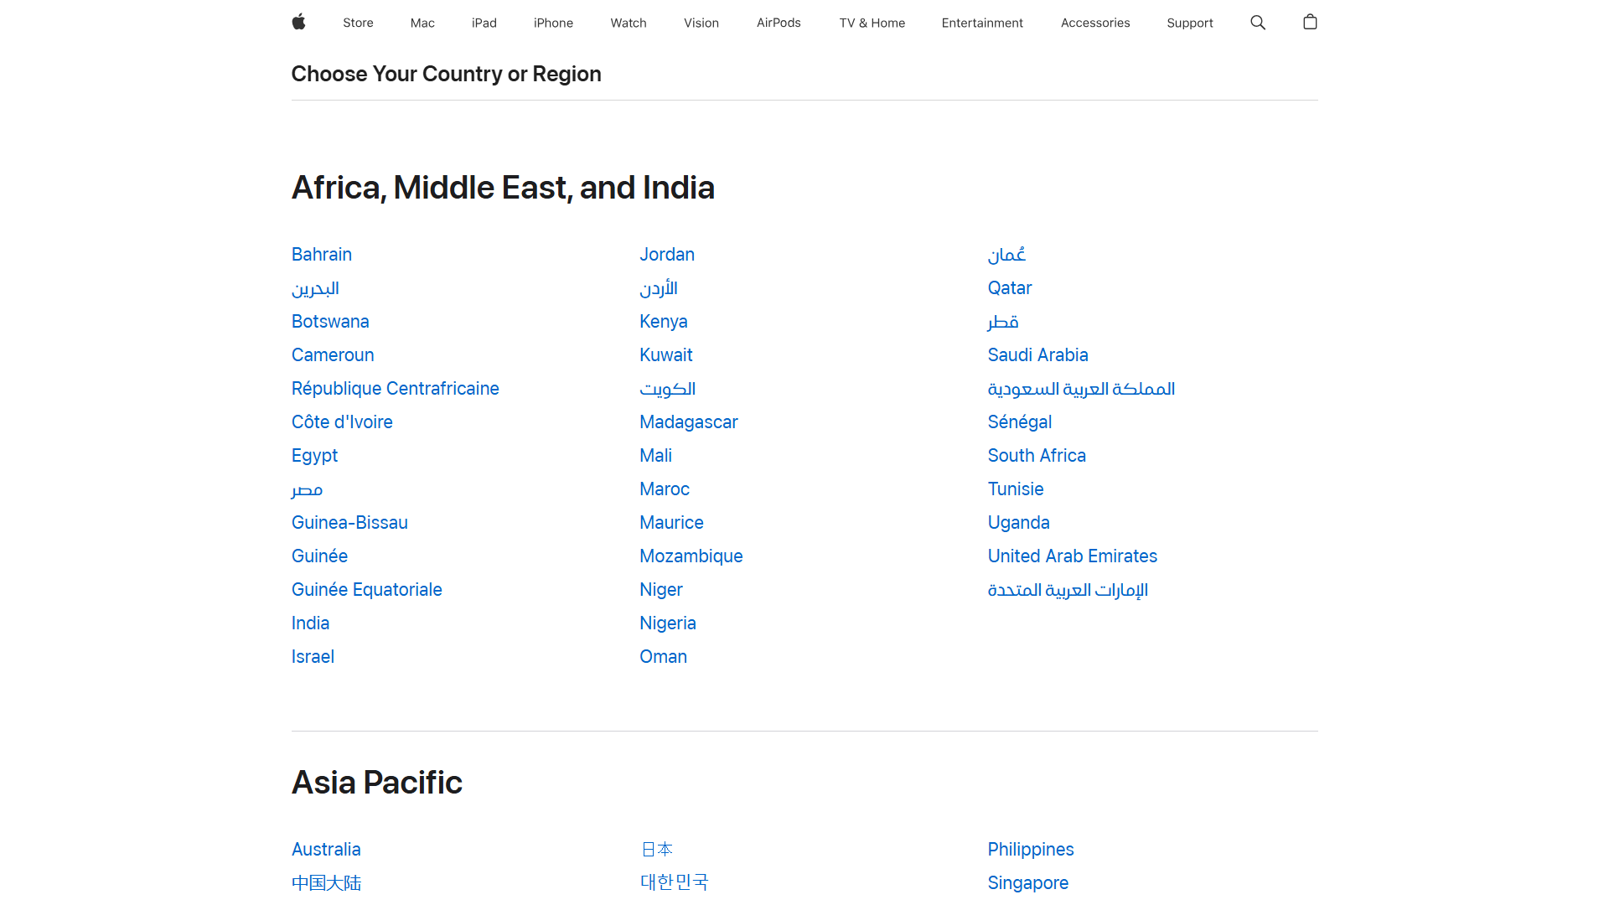Choose 日本 (Japan) link
This screenshot has width=1609, height=905.
657,850
